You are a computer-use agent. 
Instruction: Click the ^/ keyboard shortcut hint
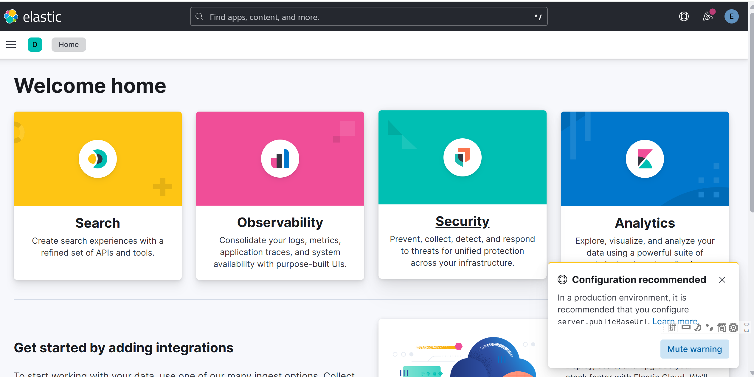tap(538, 17)
